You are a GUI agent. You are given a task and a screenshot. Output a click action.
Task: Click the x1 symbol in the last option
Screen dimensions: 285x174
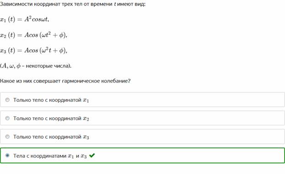coord(71,156)
